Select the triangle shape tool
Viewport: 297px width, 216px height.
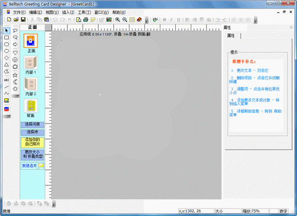7,65
